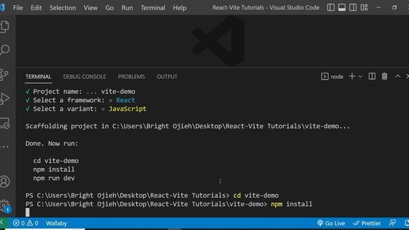Click 'cd vite-demo' suggested command text
Screen dimensions: 409x230
(56, 160)
